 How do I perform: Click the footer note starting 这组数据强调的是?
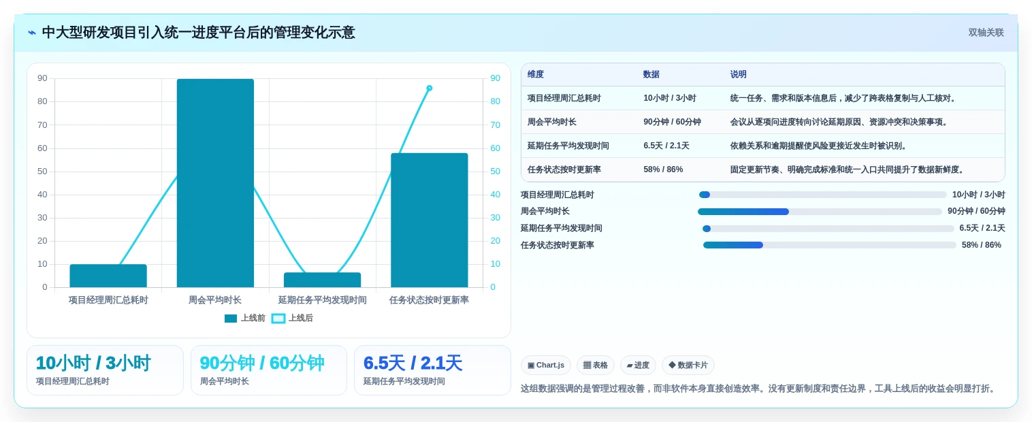tap(759, 389)
